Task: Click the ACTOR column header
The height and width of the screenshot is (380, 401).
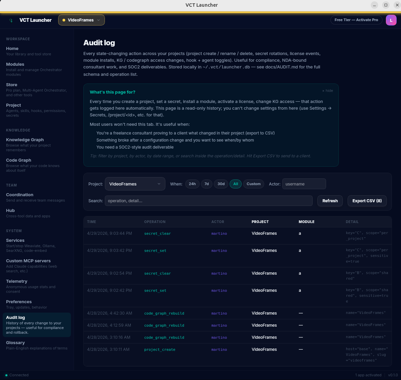Action: tap(217, 222)
